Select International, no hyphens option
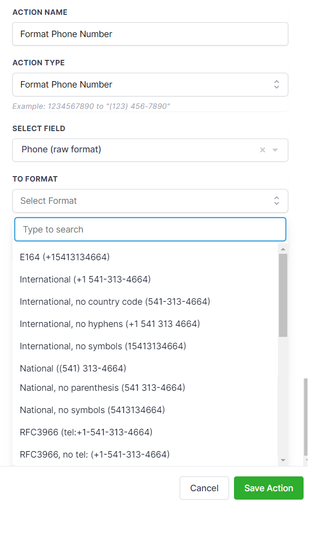The height and width of the screenshot is (558, 310). (145, 324)
